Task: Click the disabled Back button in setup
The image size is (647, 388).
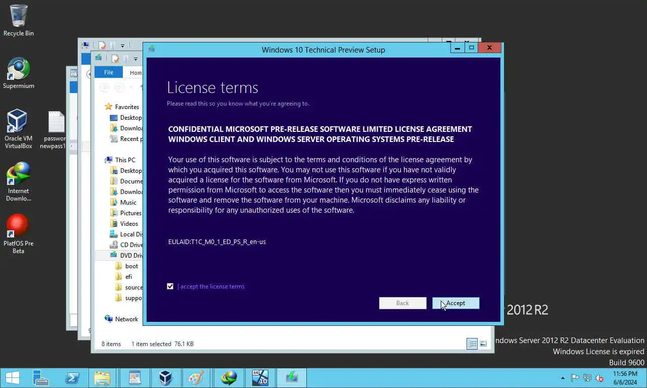Action: pyautogui.click(x=402, y=303)
